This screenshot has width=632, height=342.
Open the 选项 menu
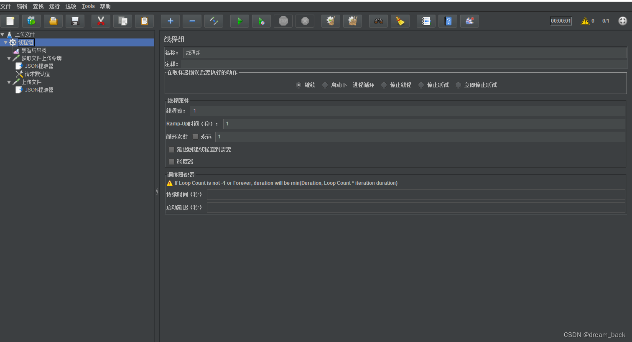click(71, 6)
